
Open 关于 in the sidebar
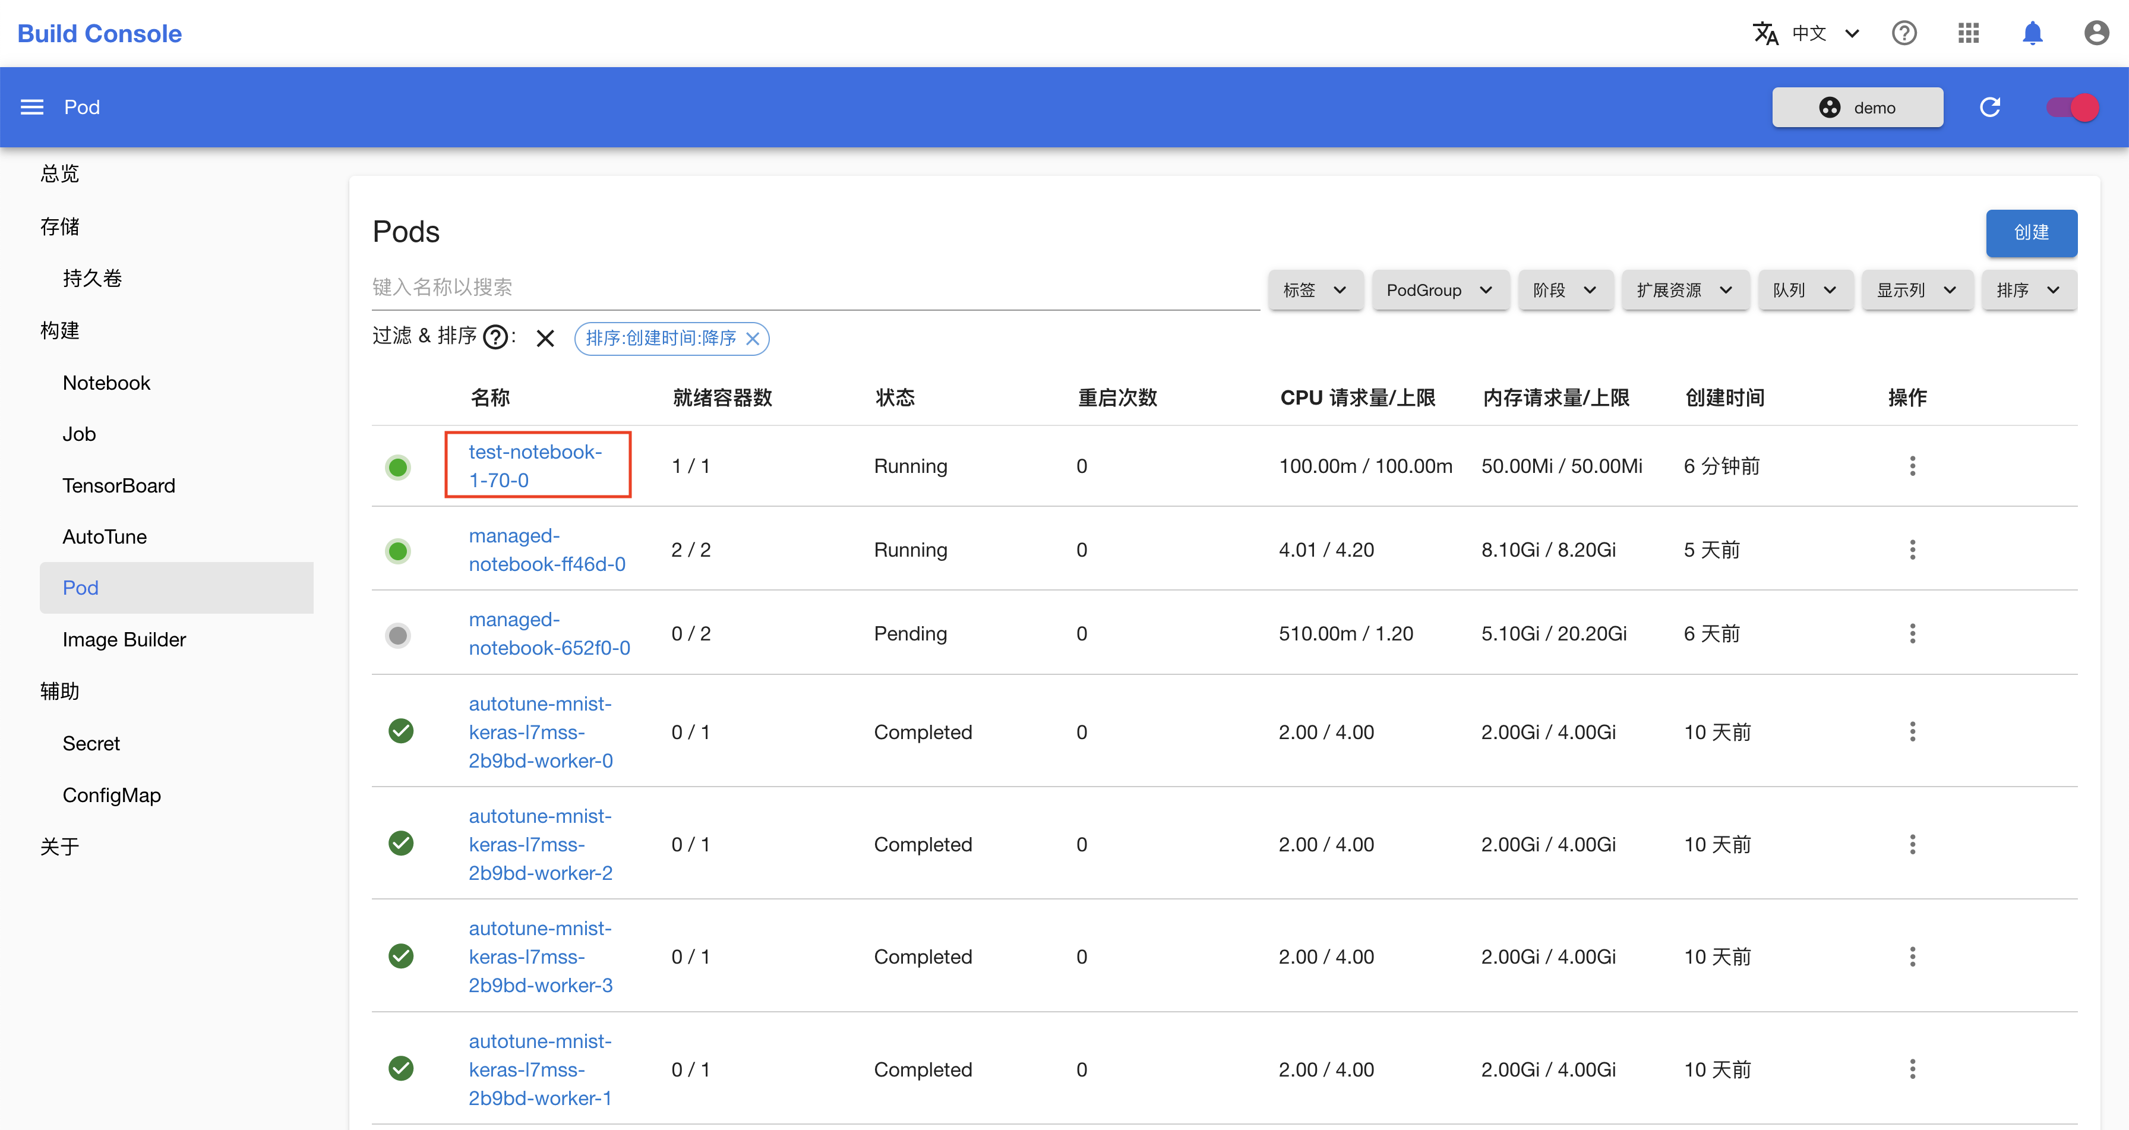click(x=59, y=847)
